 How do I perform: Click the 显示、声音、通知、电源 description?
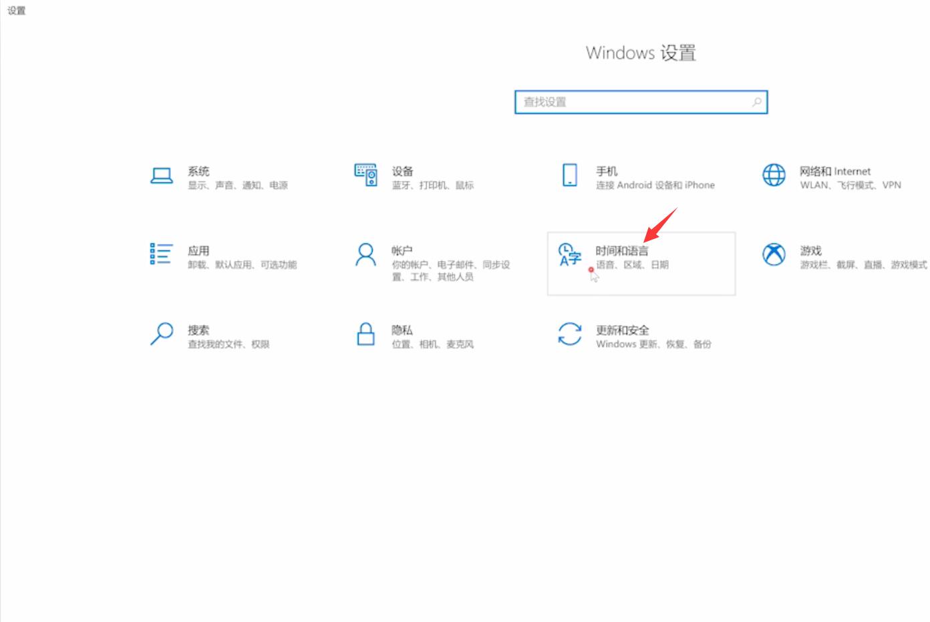[238, 185]
